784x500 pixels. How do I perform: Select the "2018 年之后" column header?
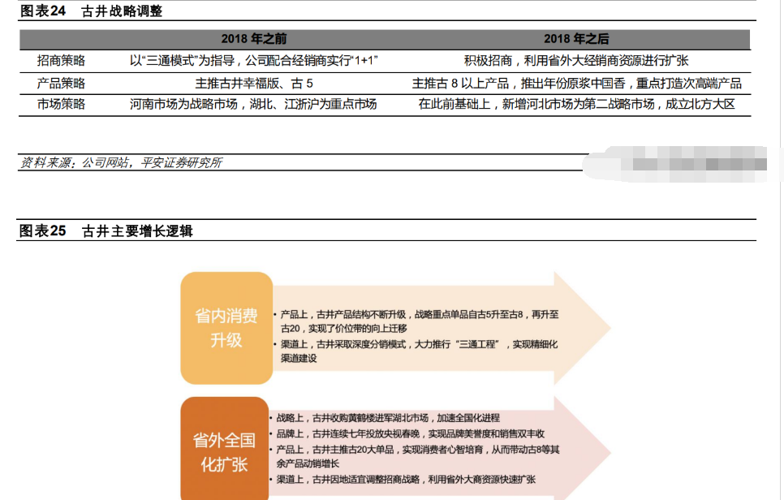[x=576, y=39]
